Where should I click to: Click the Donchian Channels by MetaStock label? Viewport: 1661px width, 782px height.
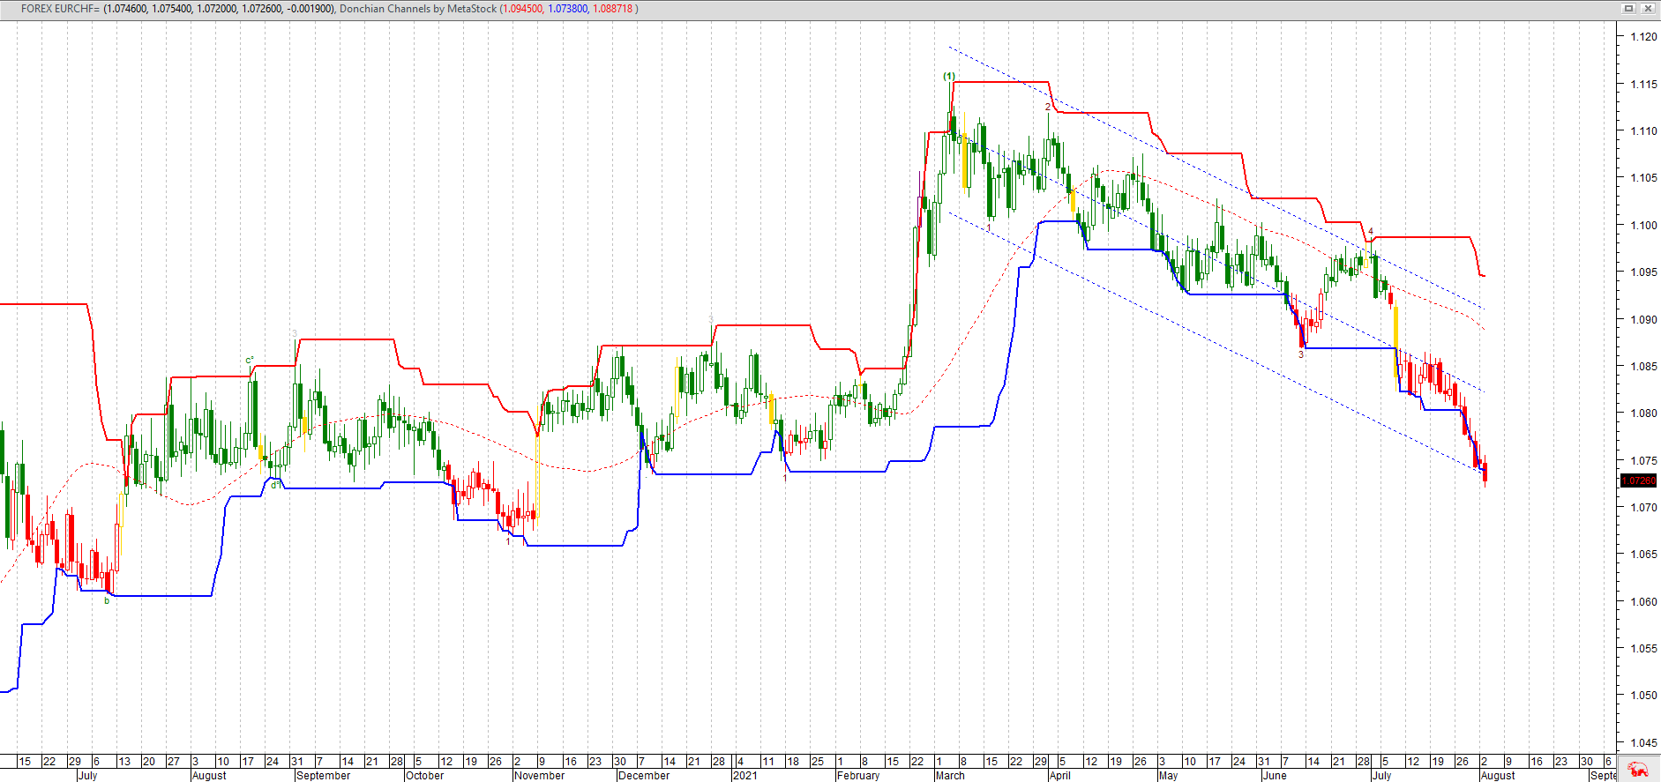click(x=418, y=9)
